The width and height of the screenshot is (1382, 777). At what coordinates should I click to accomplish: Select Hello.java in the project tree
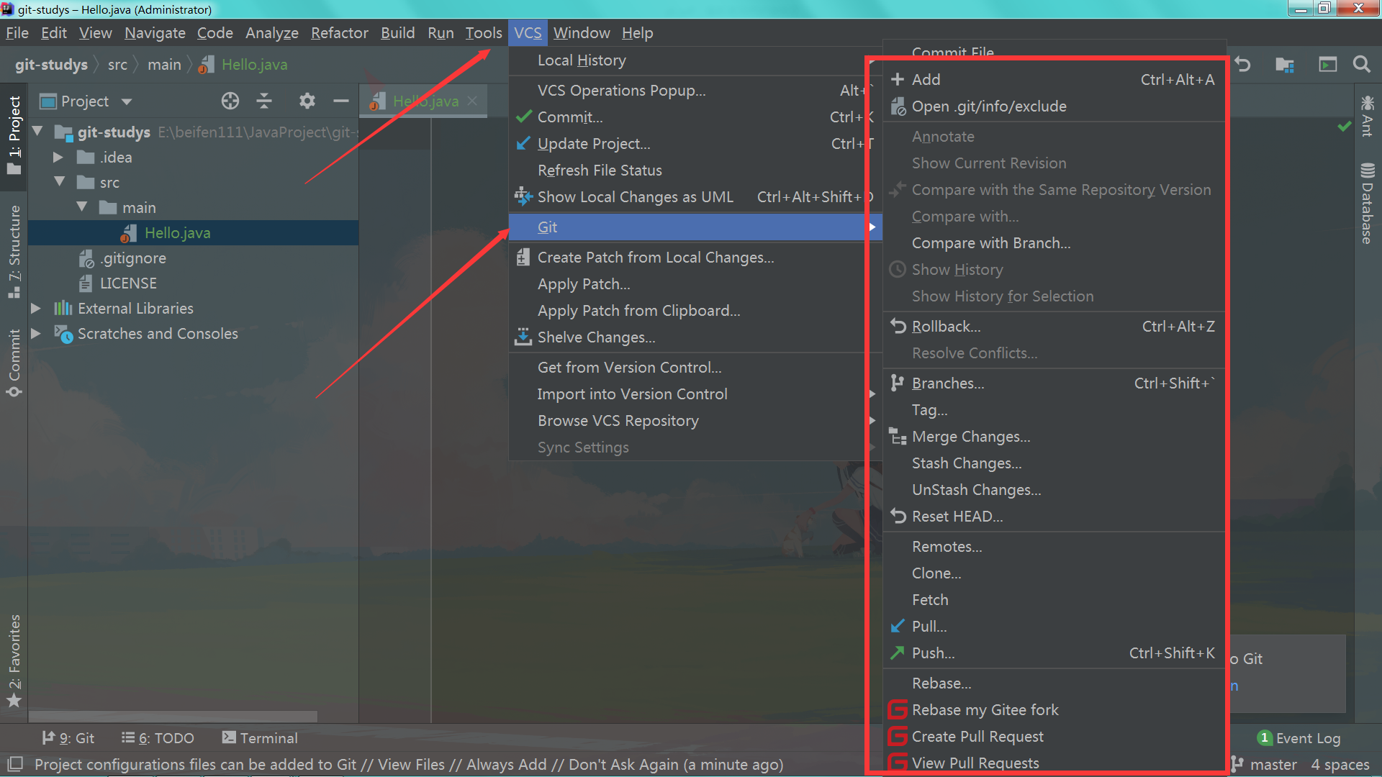[178, 232]
